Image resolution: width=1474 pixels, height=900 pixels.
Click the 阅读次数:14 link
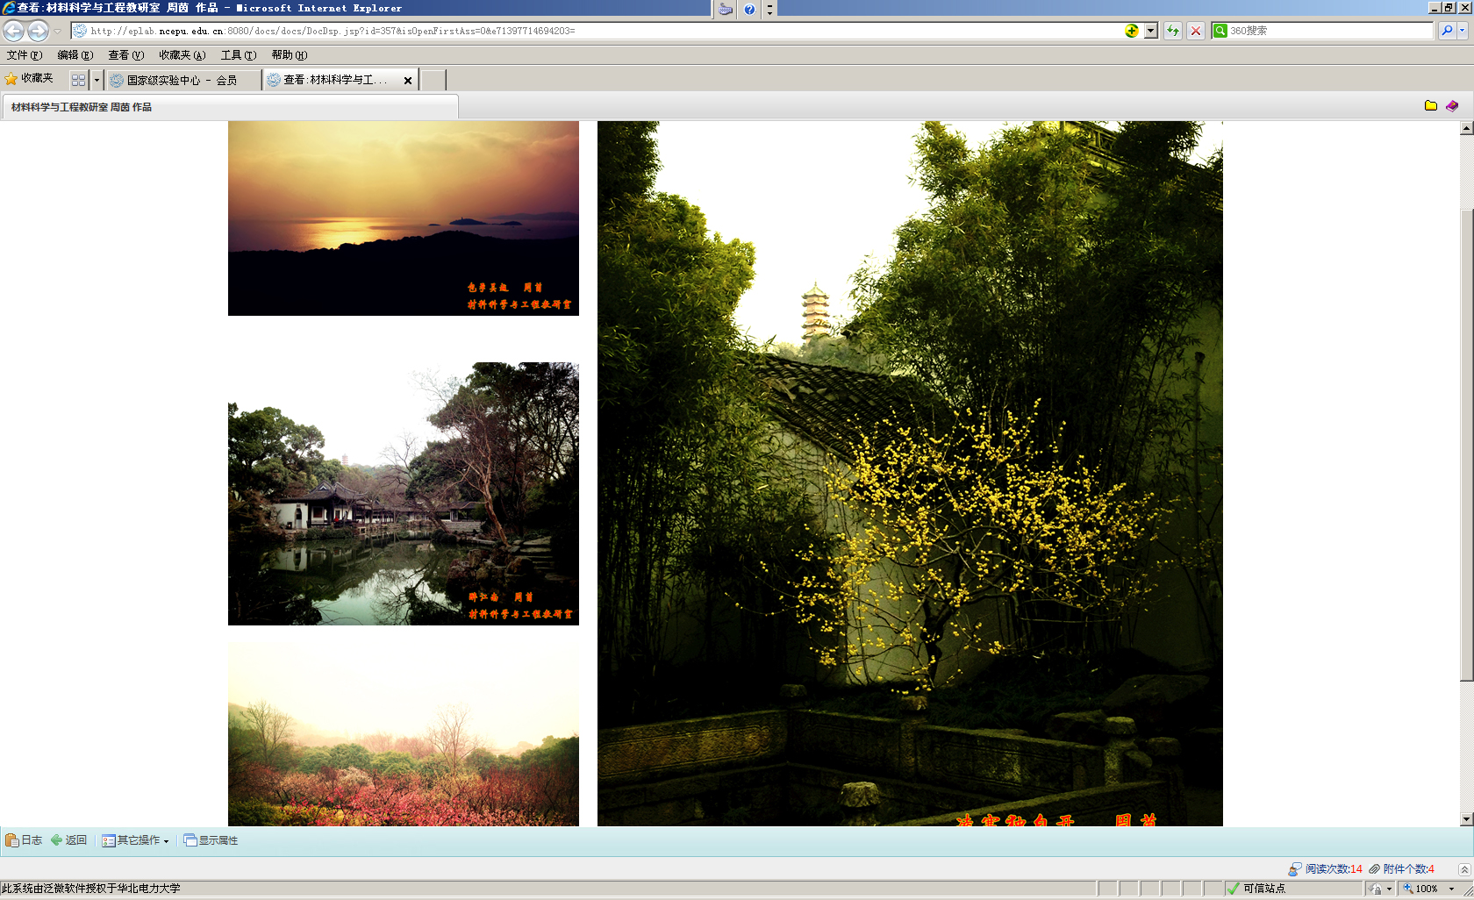point(1334,869)
